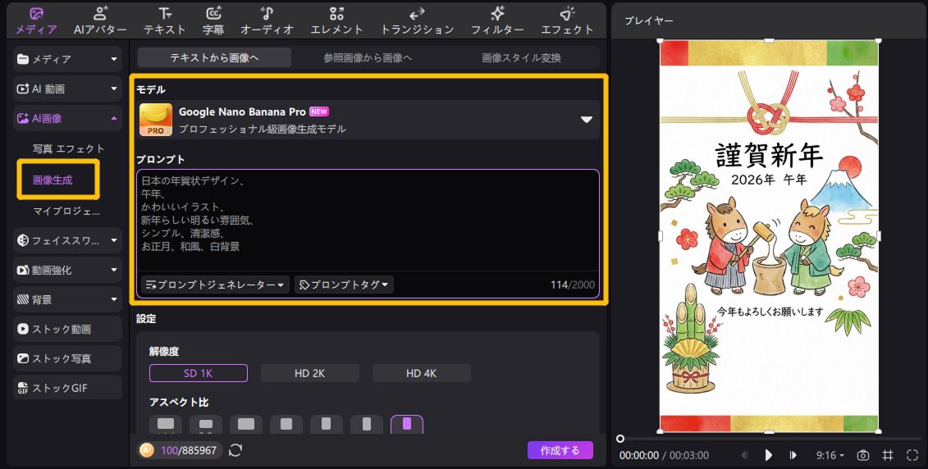Viewport: 928px width, 469px height.
Task: Switch to 画像スタイル変換 tab
Action: [x=521, y=57]
